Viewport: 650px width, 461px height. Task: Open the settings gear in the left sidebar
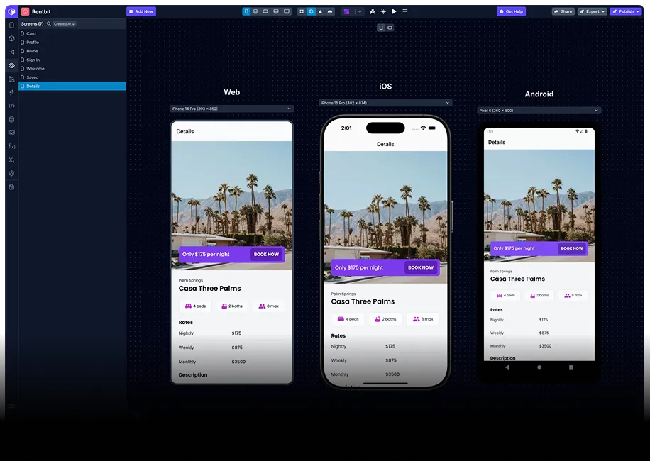pyautogui.click(x=11, y=173)
